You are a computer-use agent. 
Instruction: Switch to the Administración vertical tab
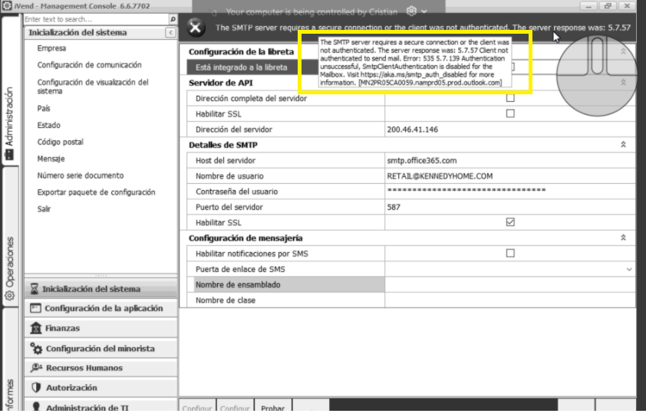9,90
